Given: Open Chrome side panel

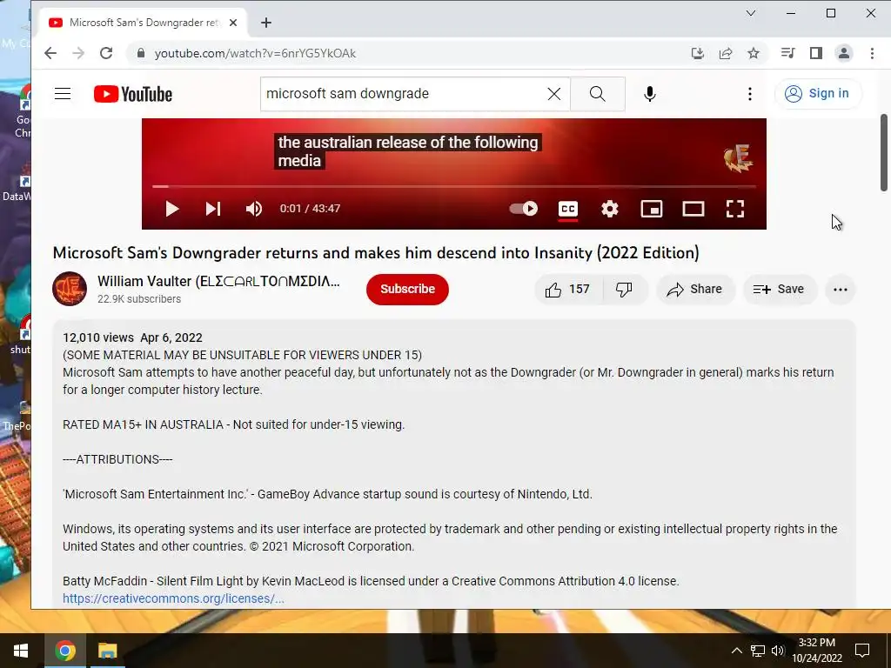Looking at the screenshot, I should pyautogui.click(x=816, y=53).
